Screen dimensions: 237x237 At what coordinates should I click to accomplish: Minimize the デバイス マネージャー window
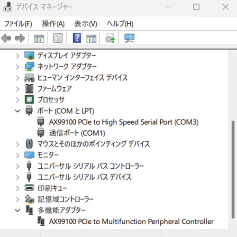point(168,7)
